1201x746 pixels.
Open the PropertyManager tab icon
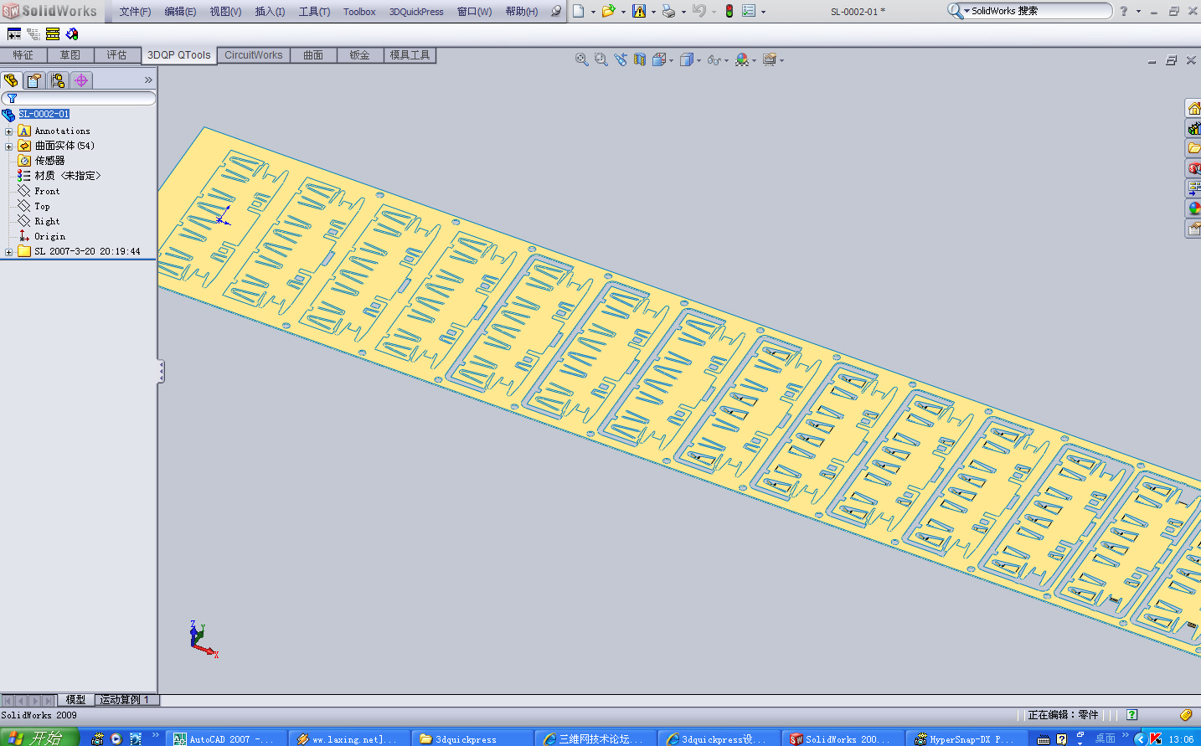click(x=34, y=80)
